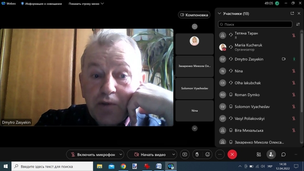The image size is (304, 171).
Task: Click the Windows taskbar search box
Action: (x=52, y=166)
